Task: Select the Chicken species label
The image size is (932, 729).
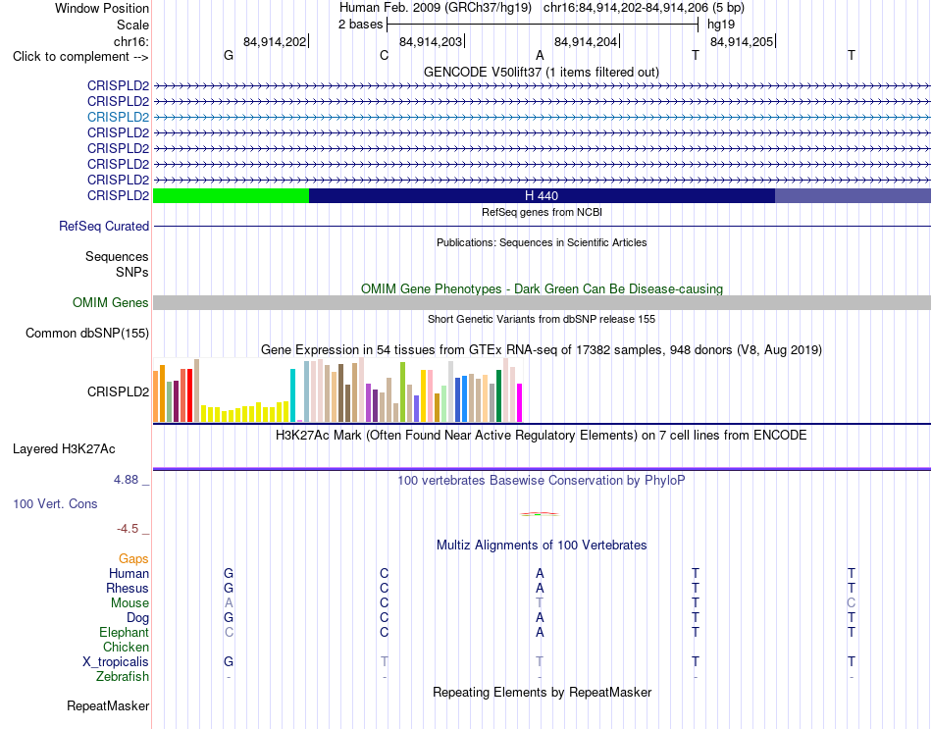Action: click(x=126, y=647)
